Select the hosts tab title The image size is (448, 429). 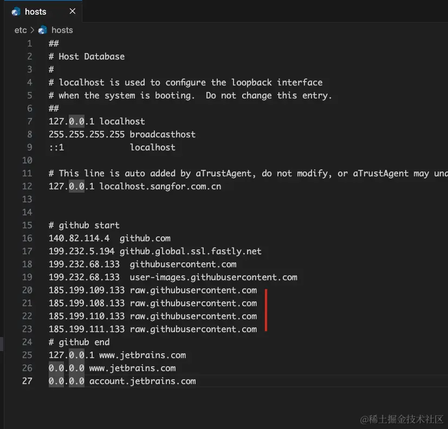click(x=36, y=11)
